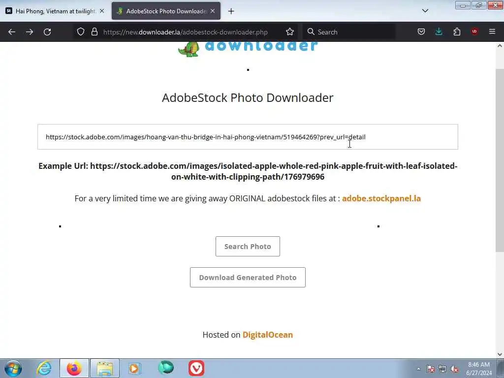The width and height of the screenshot is (504, 378).
Task: Open the DigitalOcean link
Action: (x=267, y=335)
